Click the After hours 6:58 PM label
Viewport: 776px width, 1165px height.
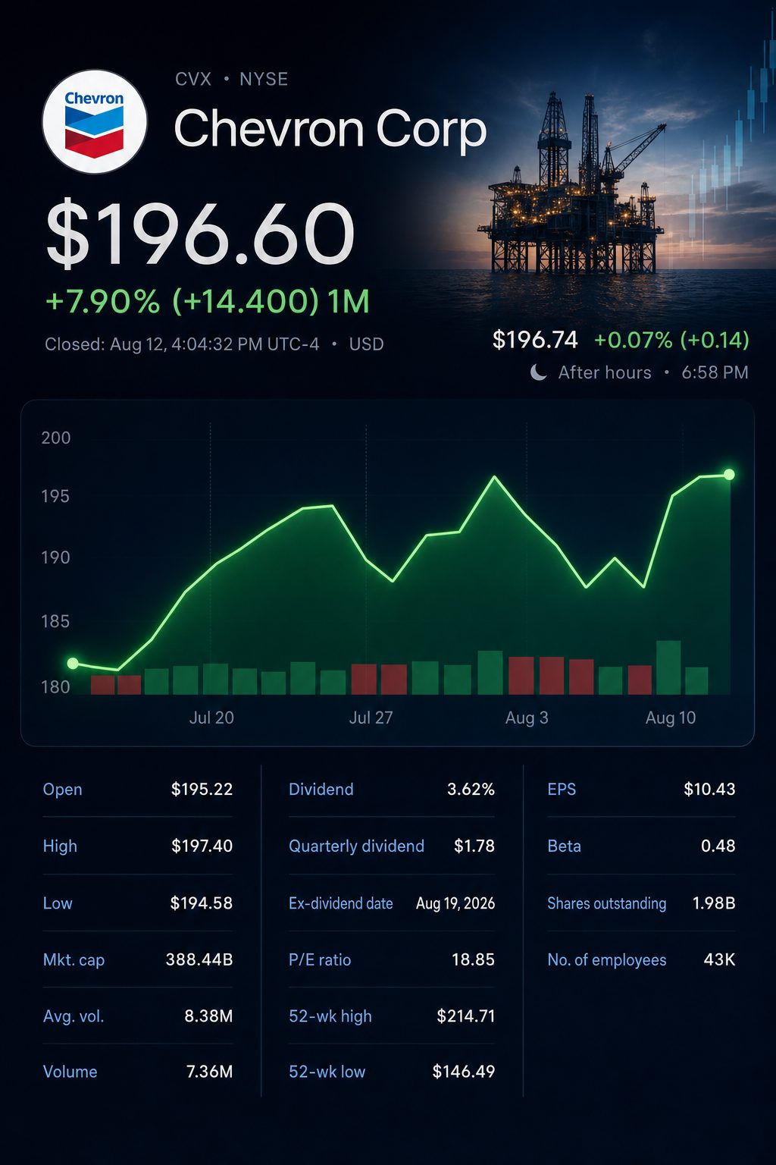[x=653, y=372]
